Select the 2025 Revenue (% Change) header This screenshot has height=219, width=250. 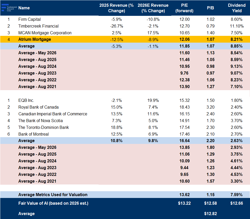coord(116,8)
